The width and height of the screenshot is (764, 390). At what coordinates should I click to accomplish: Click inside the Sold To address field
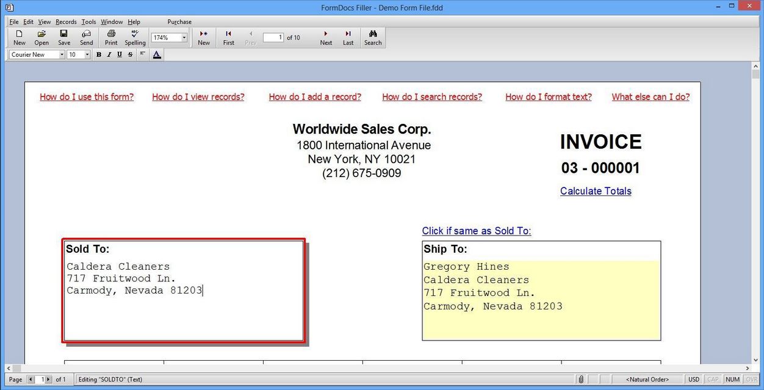click(184, 299)
